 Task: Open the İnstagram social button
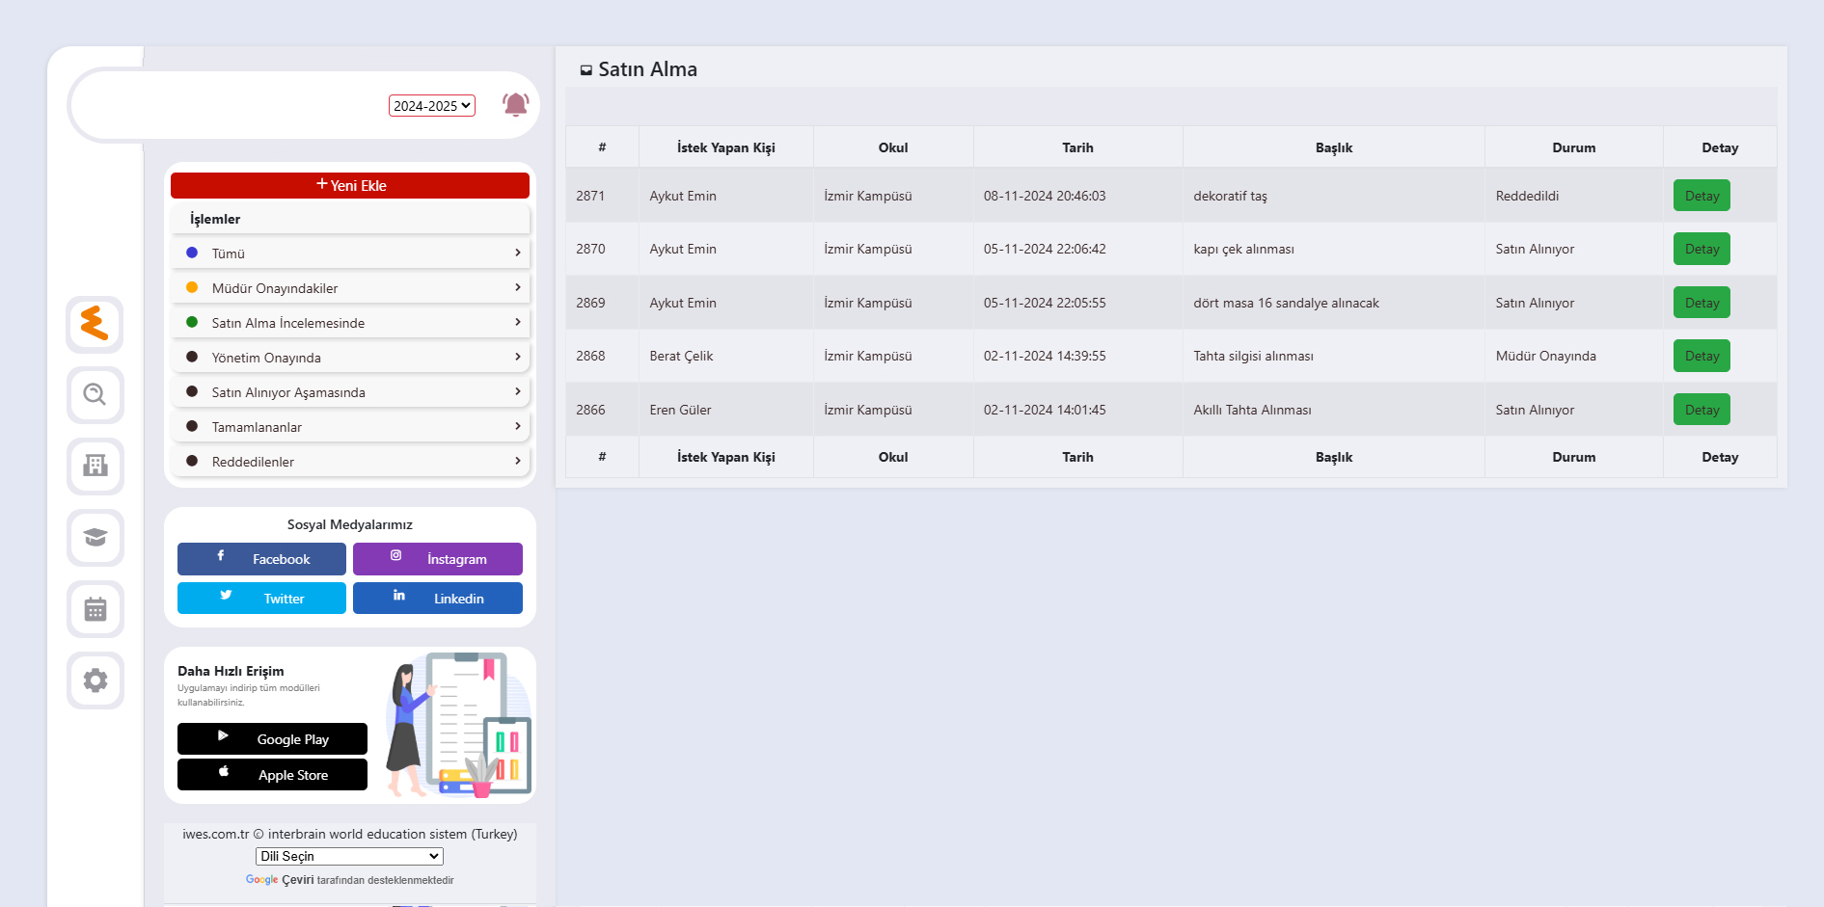pos(438,559)
